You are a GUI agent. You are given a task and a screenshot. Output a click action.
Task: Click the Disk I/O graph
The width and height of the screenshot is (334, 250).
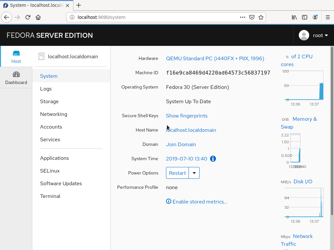pyautogui.click(x=304, y=202)
